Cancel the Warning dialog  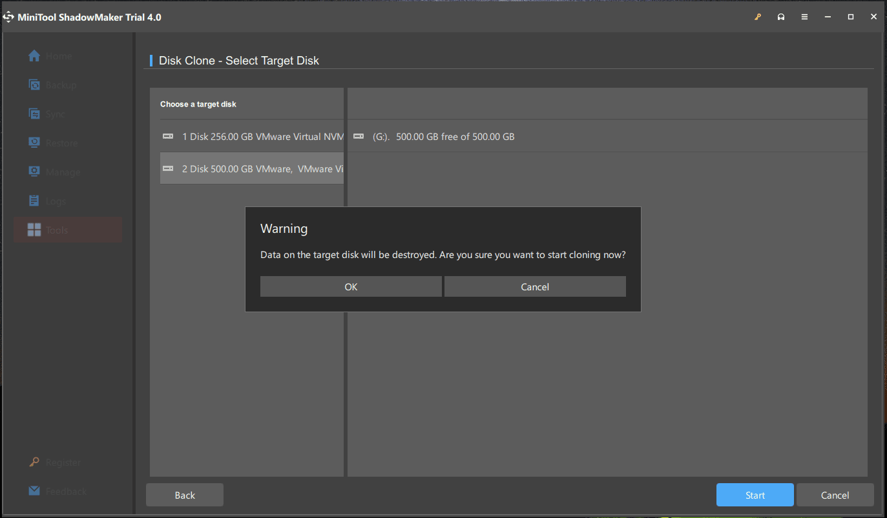pyautogui.click(x=535, y=287)
